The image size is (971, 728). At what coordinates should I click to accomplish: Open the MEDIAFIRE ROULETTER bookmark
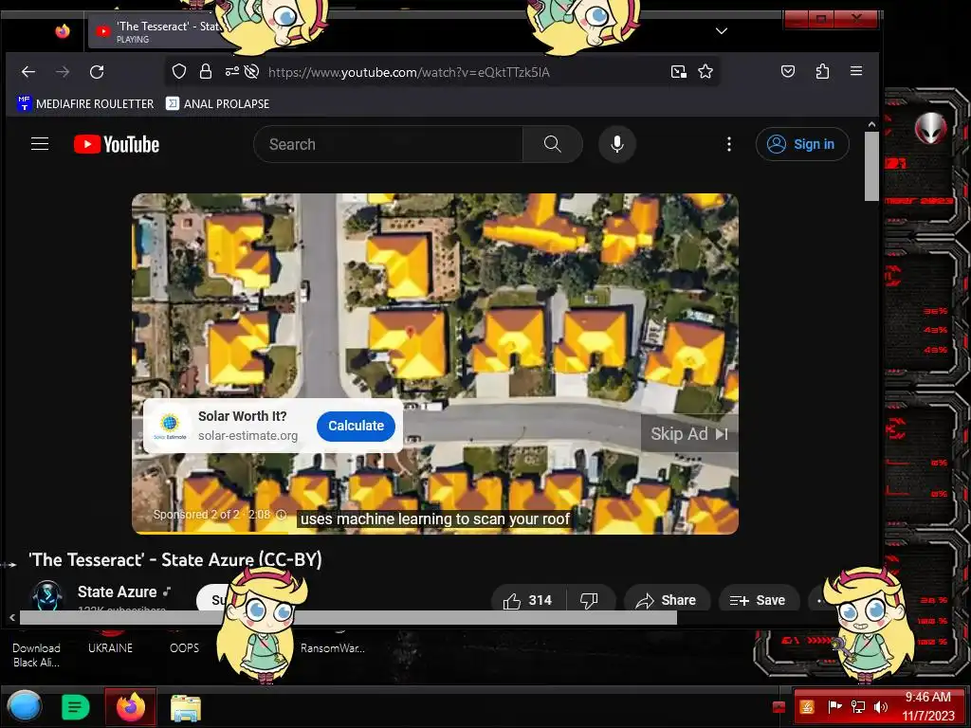tap(85, 103)
